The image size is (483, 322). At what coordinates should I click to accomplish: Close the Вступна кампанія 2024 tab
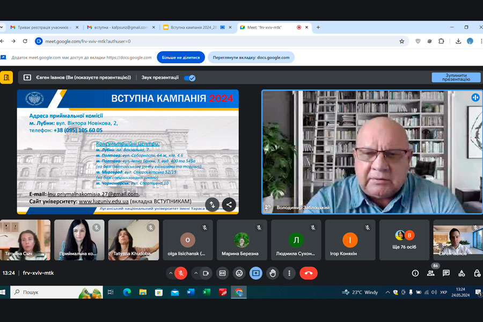click(230, 27)
